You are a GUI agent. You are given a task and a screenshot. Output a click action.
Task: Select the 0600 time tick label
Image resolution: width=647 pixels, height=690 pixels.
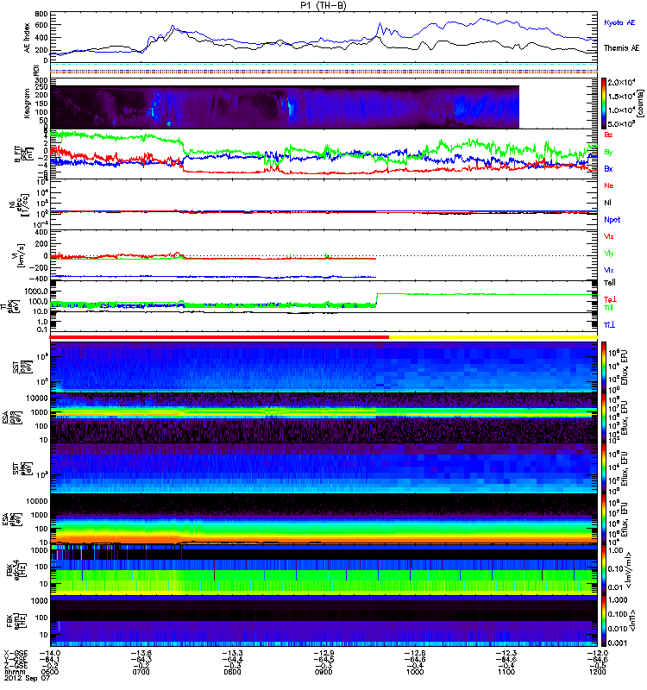tap(50, 672)
